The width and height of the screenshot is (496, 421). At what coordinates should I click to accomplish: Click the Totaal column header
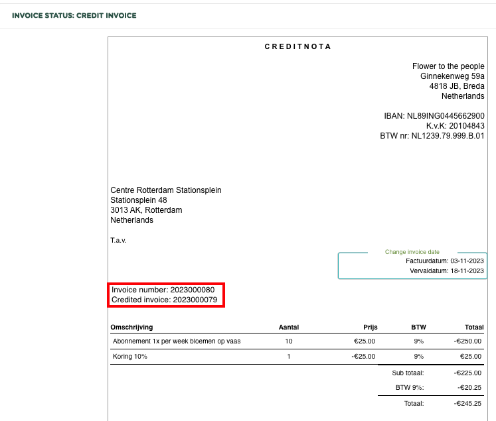[x=474, y=328]
